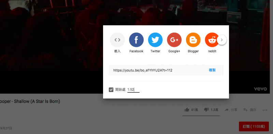Share the video on Twitter

(155, 40)
